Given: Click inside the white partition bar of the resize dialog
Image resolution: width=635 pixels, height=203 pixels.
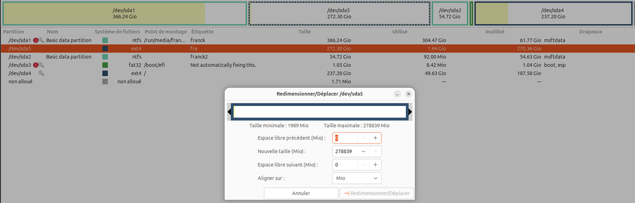Looking at the screenshot, I should click(x=320, y=112).
